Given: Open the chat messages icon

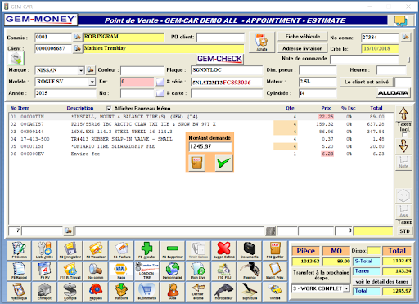Looking at the screenshot, I should (x=401, y=20).
